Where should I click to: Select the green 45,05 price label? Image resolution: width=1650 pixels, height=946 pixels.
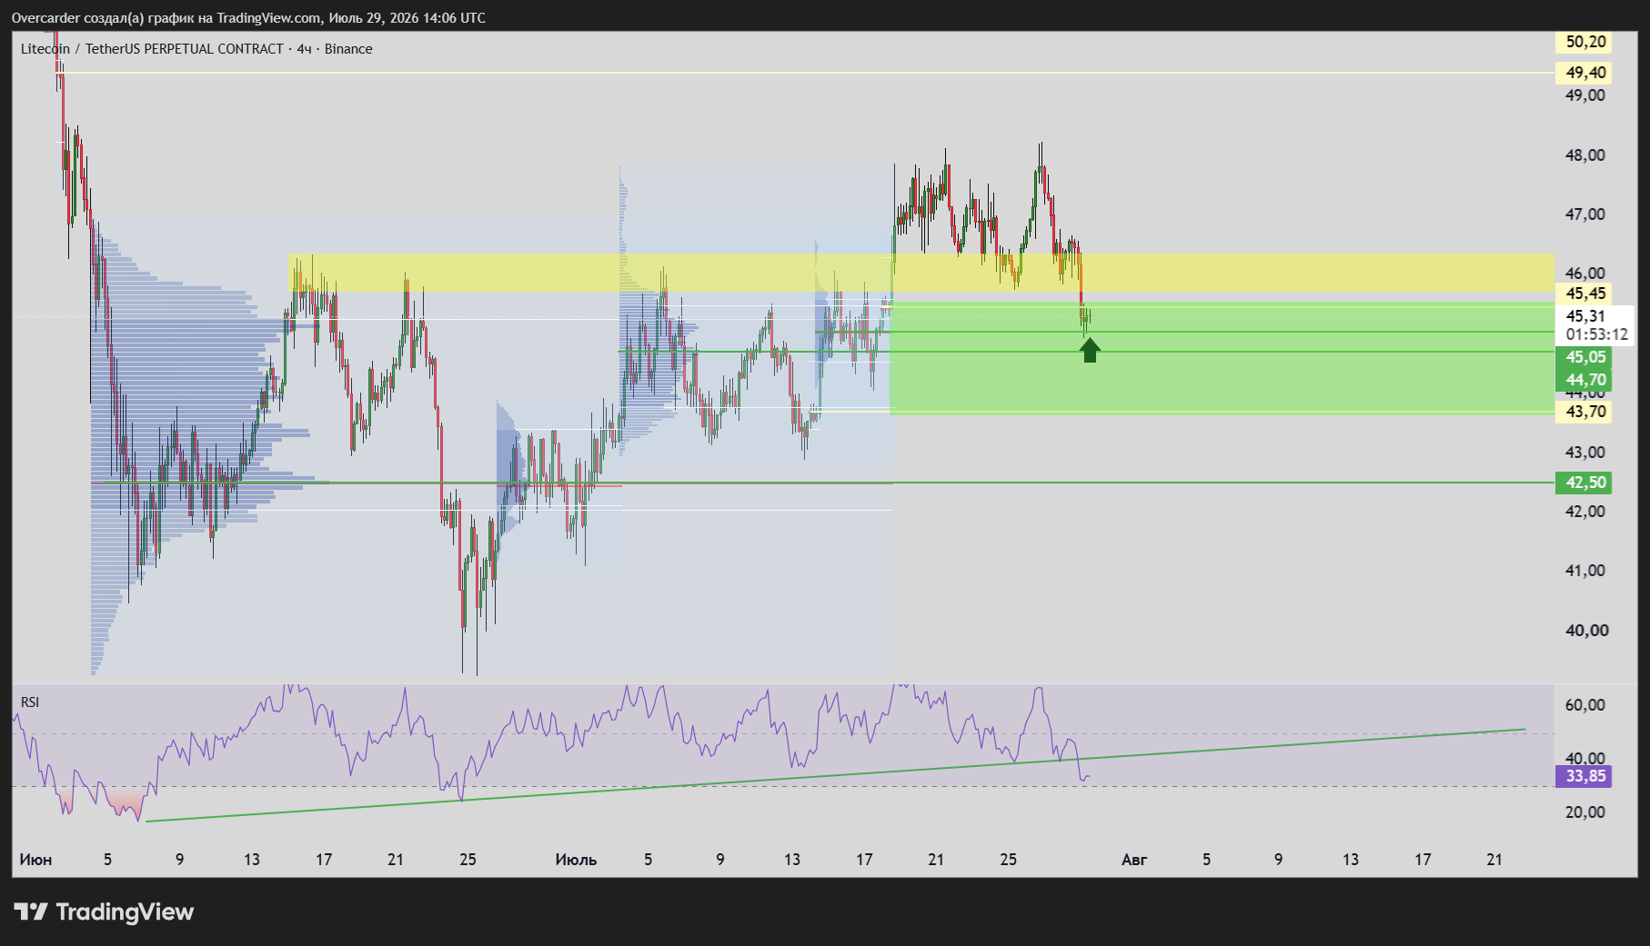(x=1584, y=357)
